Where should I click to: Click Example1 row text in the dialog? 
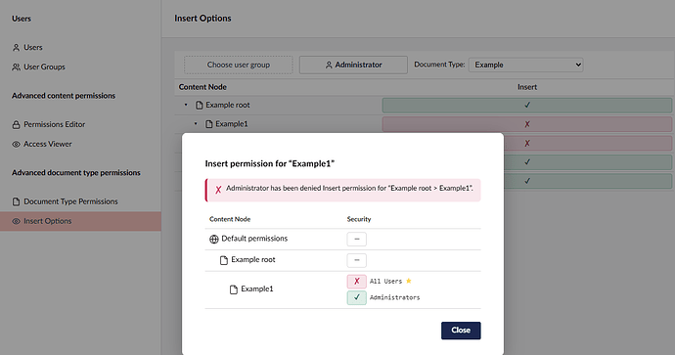[257, 289]
